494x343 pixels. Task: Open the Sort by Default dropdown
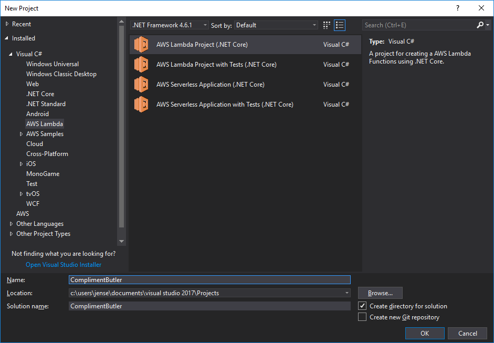(x=276, y=25)
